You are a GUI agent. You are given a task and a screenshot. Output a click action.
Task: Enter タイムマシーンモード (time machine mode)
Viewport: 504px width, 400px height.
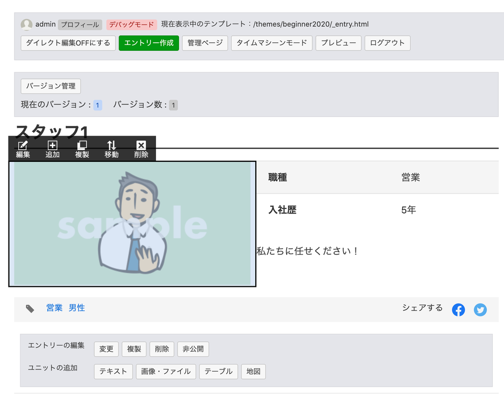pos(271,43)
